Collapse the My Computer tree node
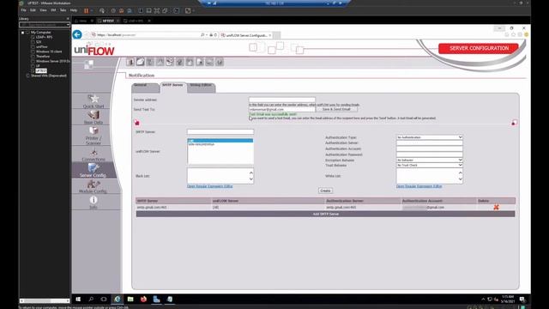 (23, 33)
